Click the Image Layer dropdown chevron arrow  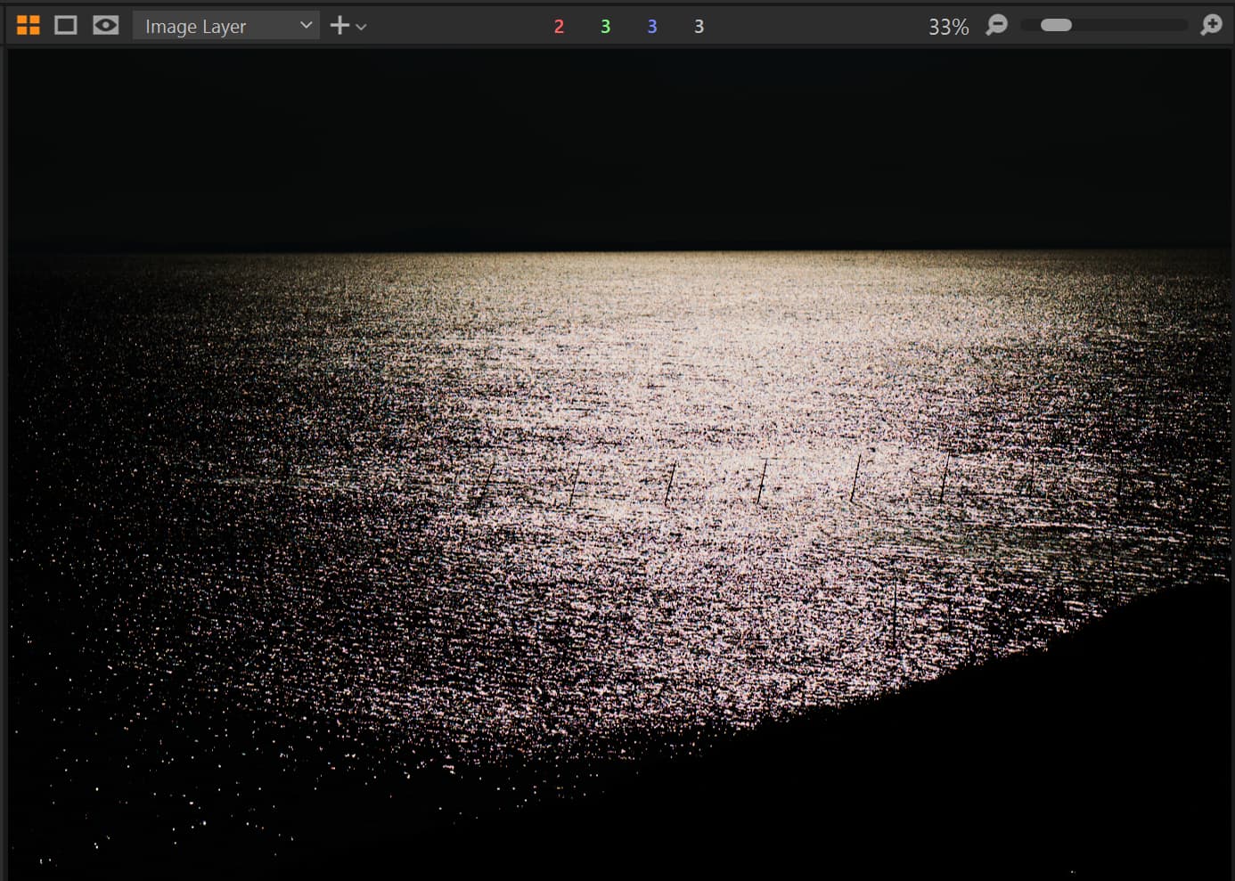306,26
